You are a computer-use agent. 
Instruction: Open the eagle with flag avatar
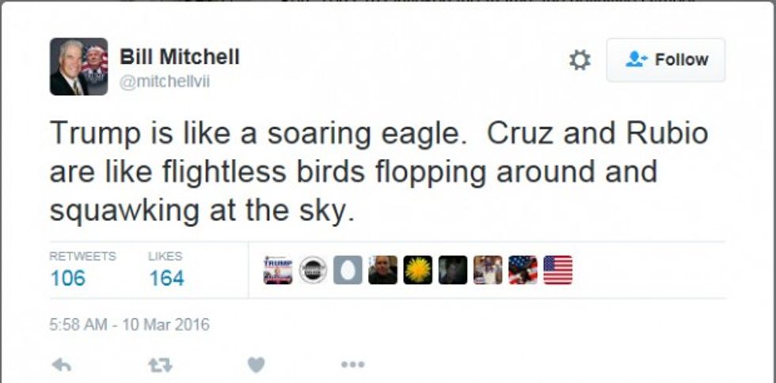point(523,270)
